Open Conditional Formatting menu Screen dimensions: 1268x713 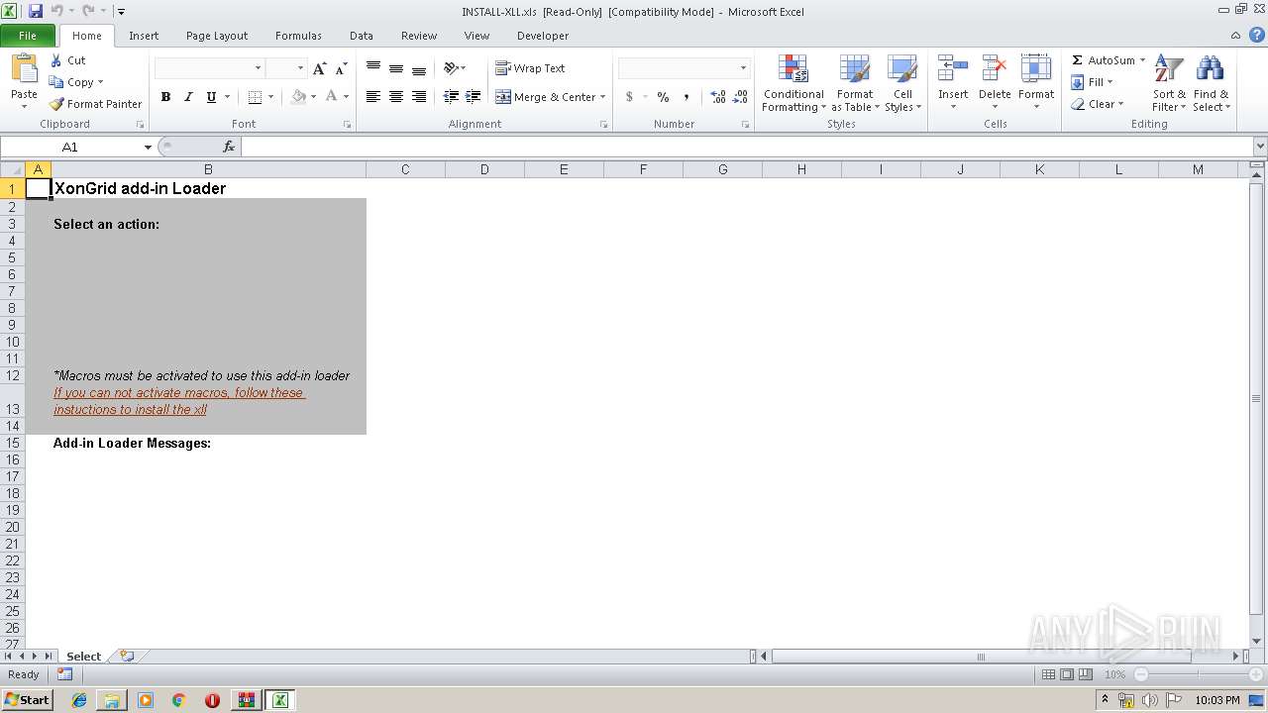pos(793,84)
